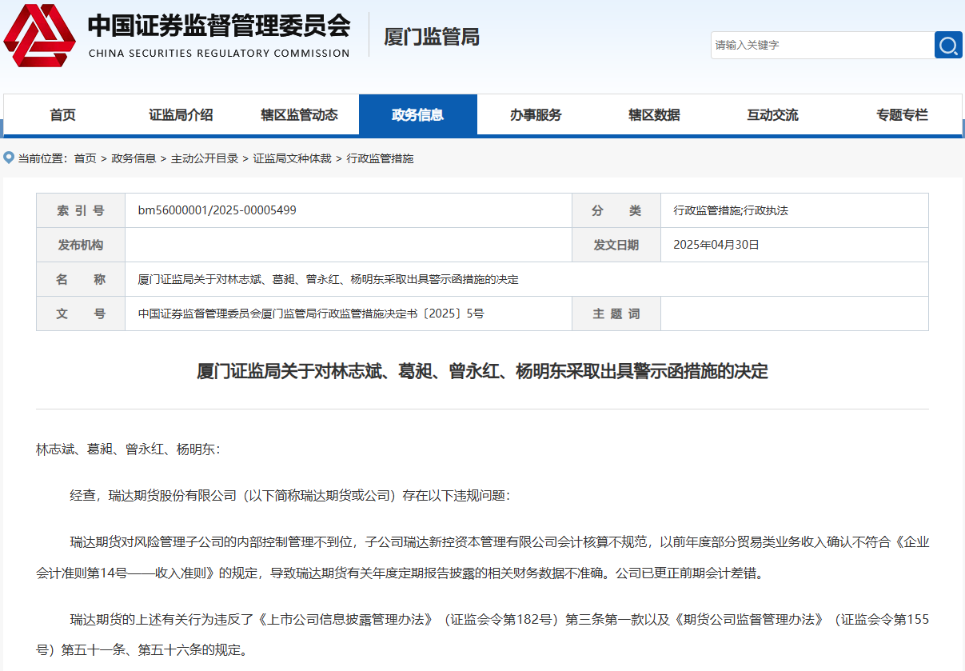This screenshot has width=965, height=671.
Task: Open the 互动交流 navigation tab
Action: coord(772,115)
